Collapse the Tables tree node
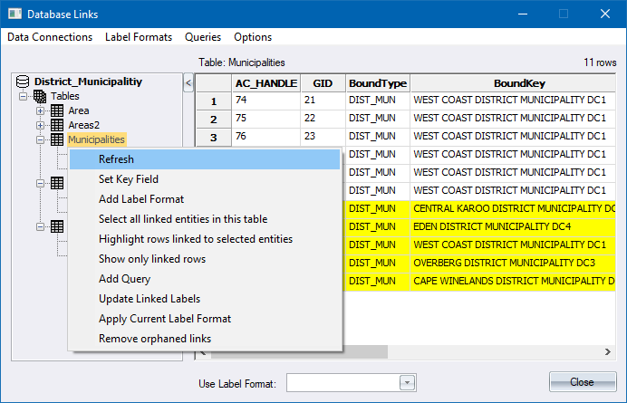Image resolution: width=627 pixels, height=403 pixels. 24,96
